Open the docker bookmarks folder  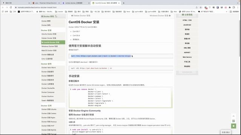click(59, 12)
